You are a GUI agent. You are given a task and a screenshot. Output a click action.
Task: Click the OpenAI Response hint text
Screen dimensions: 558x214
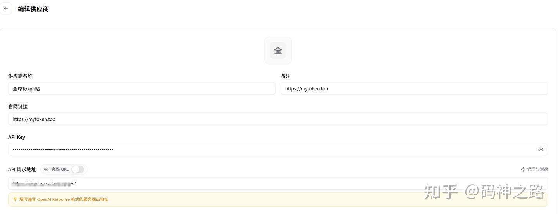coord(64,200)
